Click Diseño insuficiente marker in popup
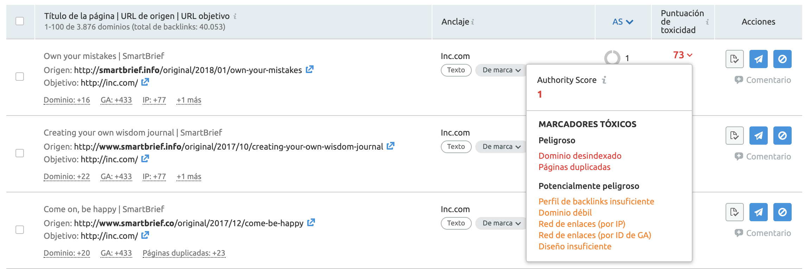The image size is (805, 269). tap(575, 247)
